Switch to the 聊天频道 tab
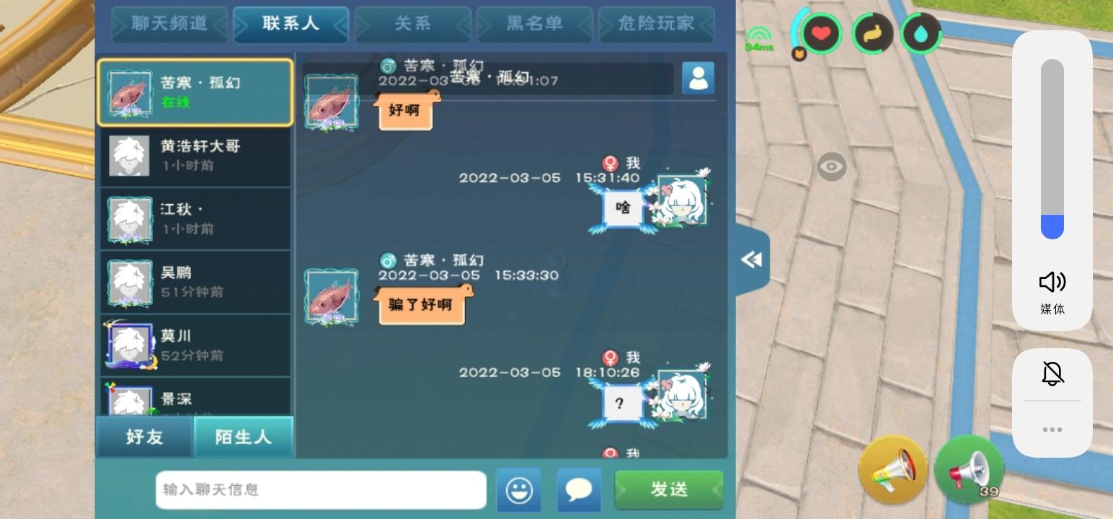 [169, 24]
